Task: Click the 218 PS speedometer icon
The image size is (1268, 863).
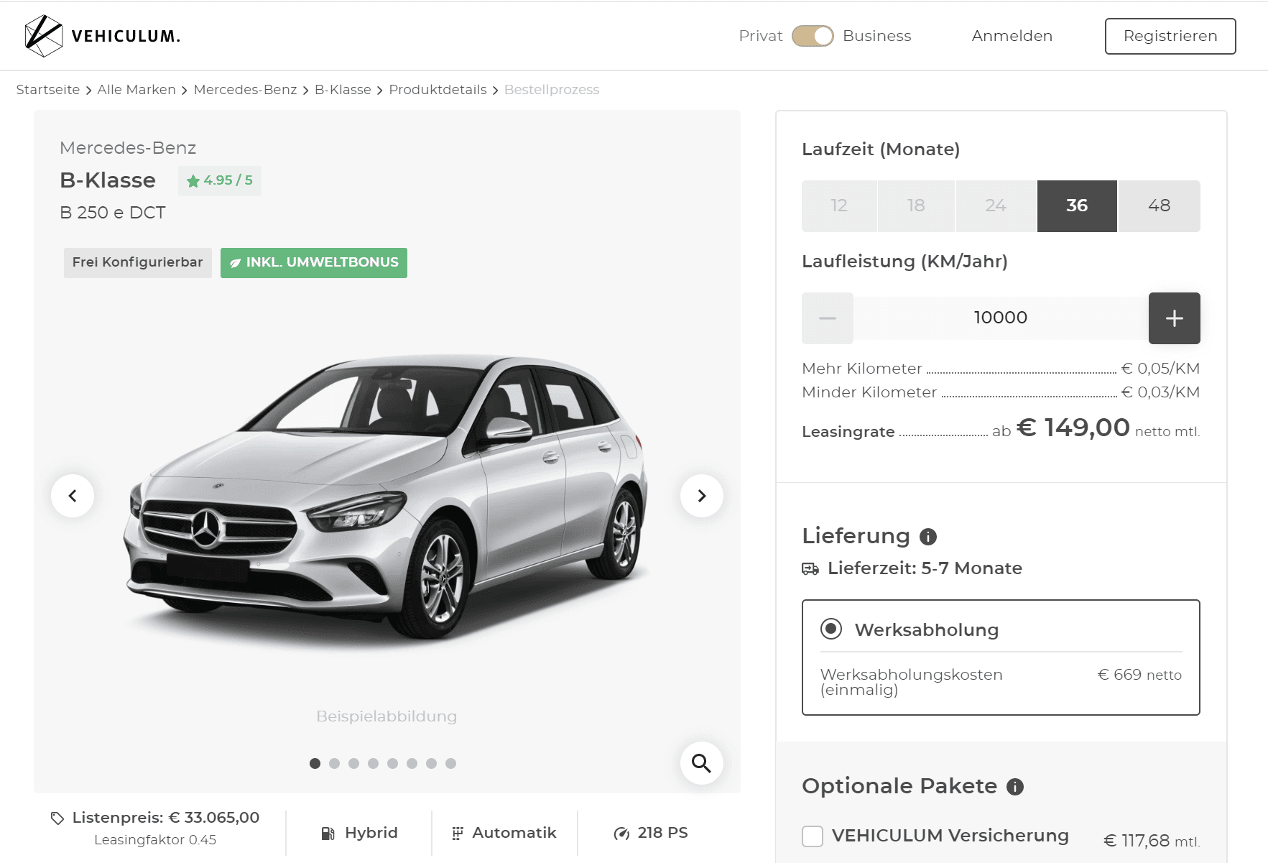Action: [x=621, y=834]
